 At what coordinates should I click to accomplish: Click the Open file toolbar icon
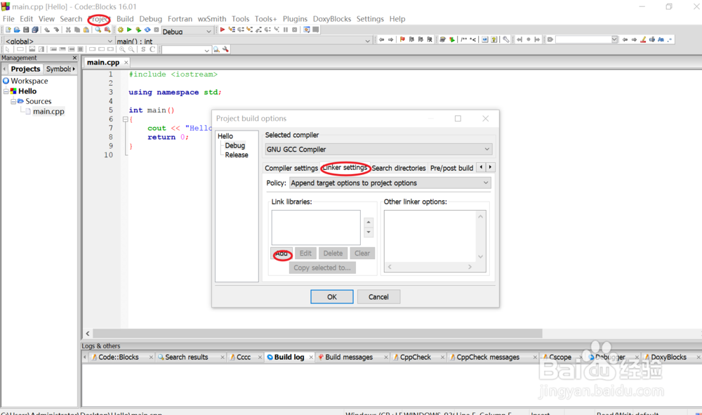click(17, 29)
